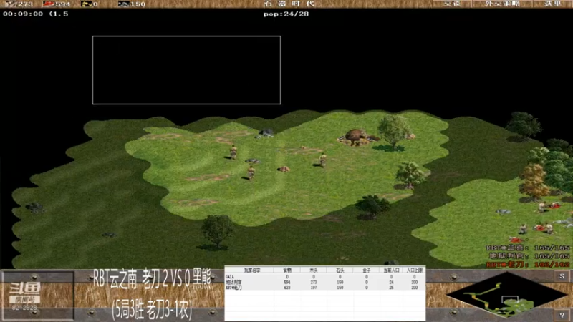
Task: Open the 菜单 main menu button
Action: click(x=552, y=4)
